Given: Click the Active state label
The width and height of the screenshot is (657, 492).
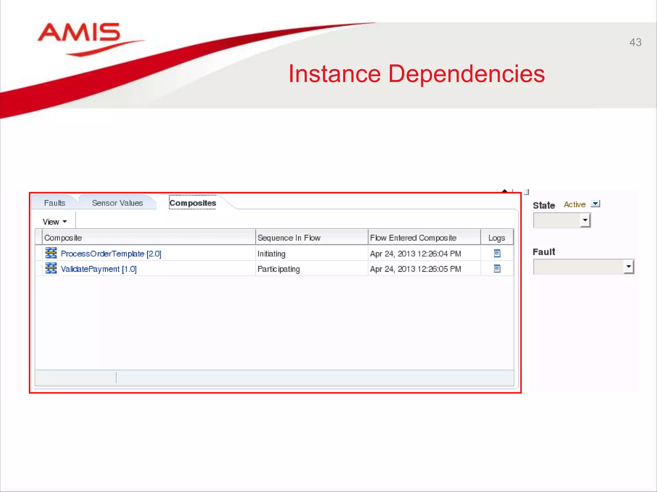Looking at the screenshot, I should (575, 204).
